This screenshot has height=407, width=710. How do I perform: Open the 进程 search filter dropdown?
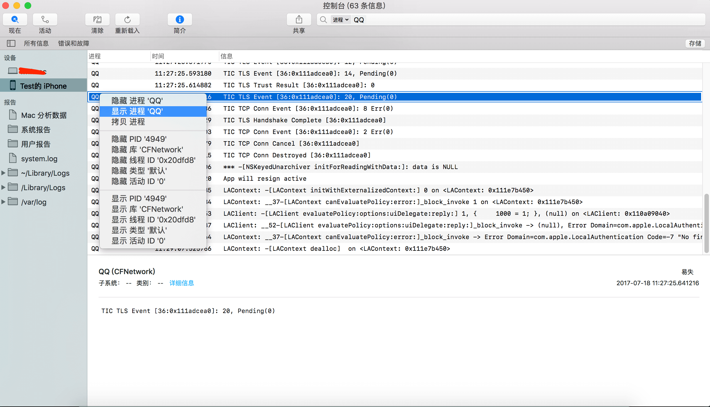[341, 20]
